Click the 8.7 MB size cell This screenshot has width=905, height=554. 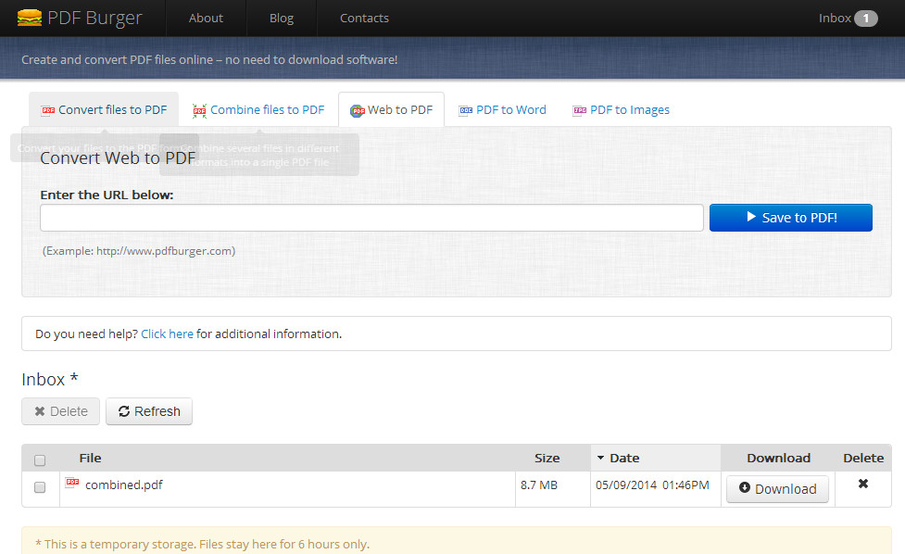click(x=539, y=485)
